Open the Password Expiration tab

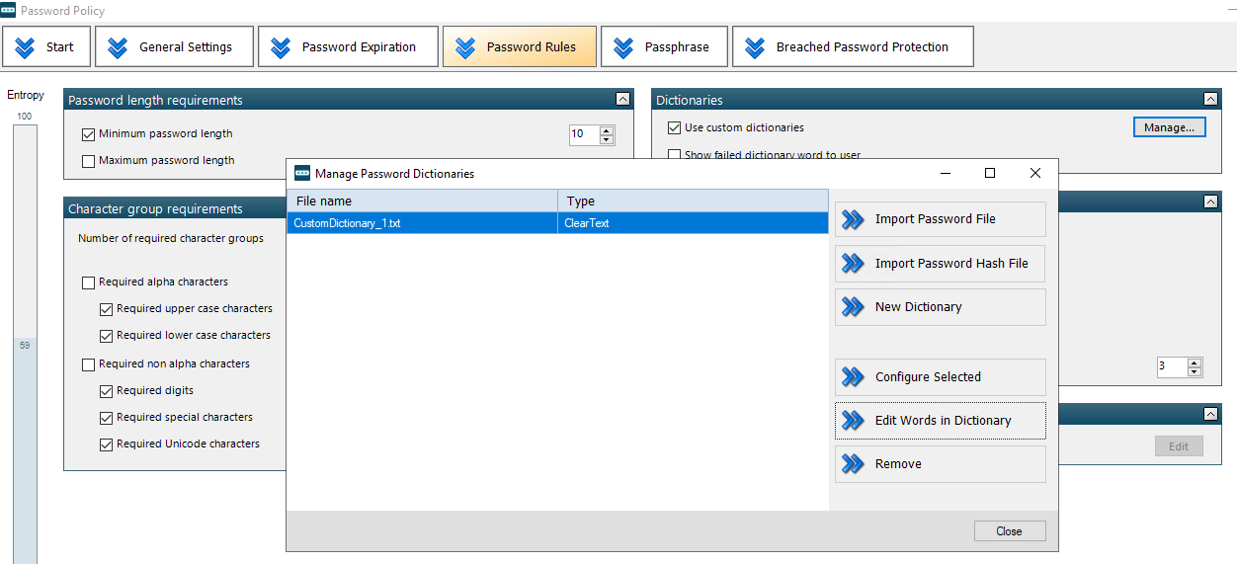click(x=348, y=46)
